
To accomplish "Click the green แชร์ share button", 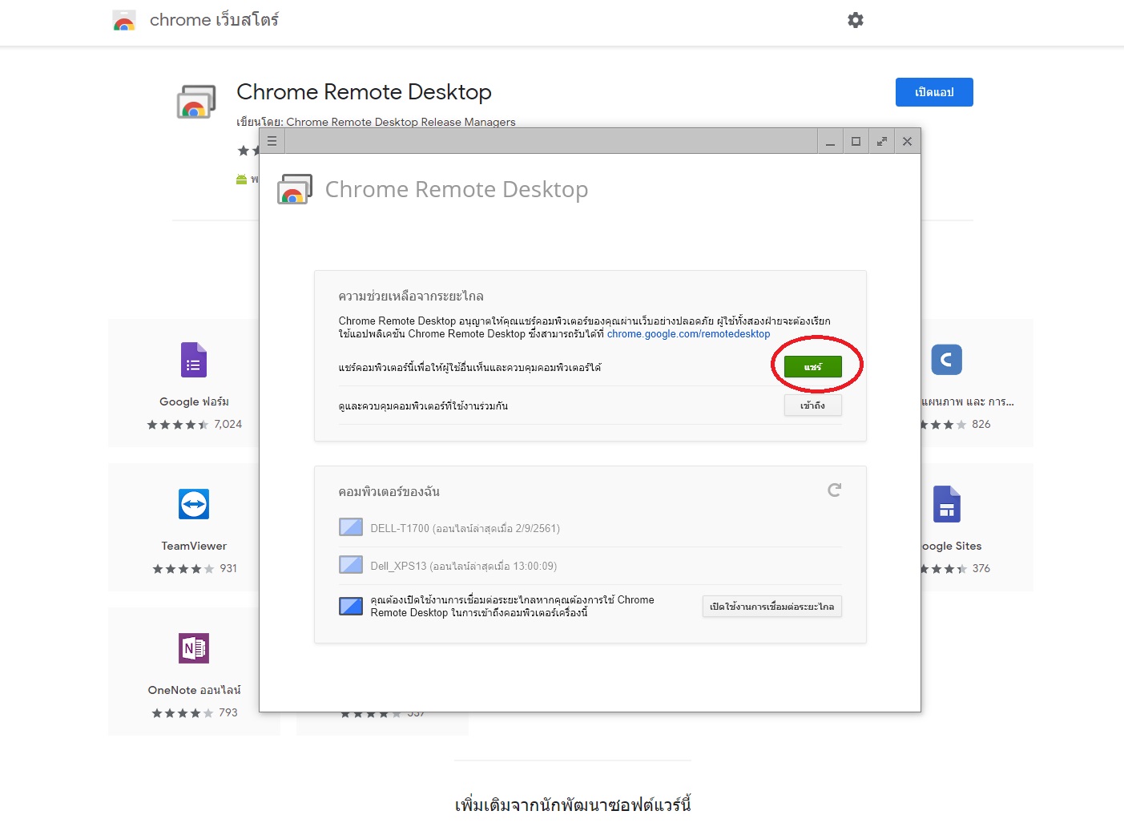I will (813, 366).
